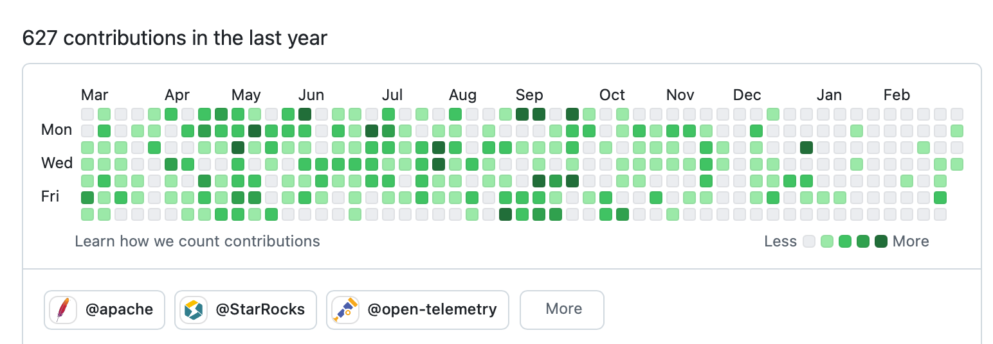
Task: Click the fourth legend color square
Action: [863, 241]
